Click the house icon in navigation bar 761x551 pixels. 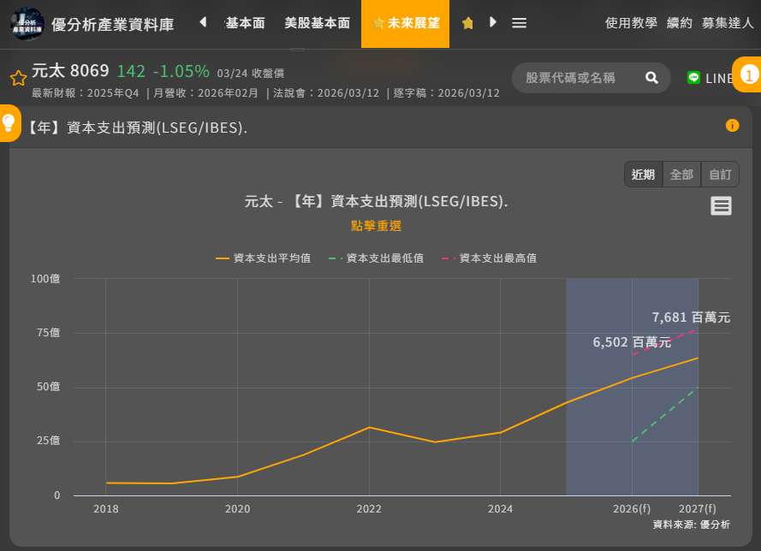pyautogui.click(x=467, y=23)
